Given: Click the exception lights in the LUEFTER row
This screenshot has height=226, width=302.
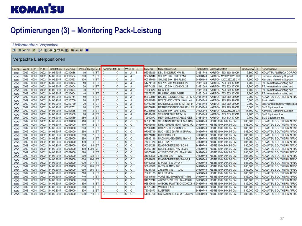Looking at the screenshot, I should pos(17,191).
